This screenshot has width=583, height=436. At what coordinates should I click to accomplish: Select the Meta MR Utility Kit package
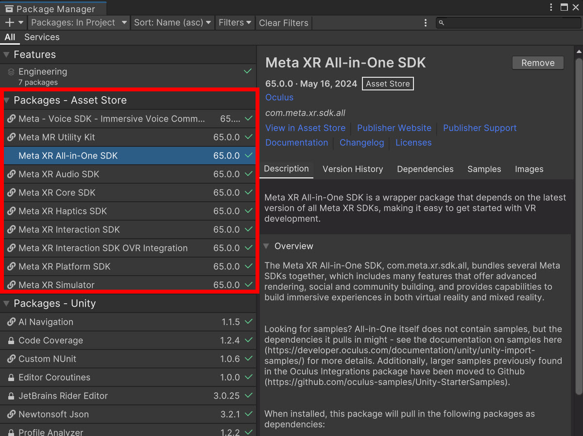tap(128, 137)
